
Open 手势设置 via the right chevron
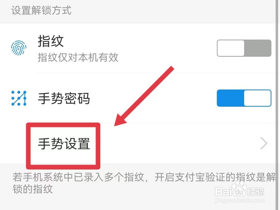[264, 143]
